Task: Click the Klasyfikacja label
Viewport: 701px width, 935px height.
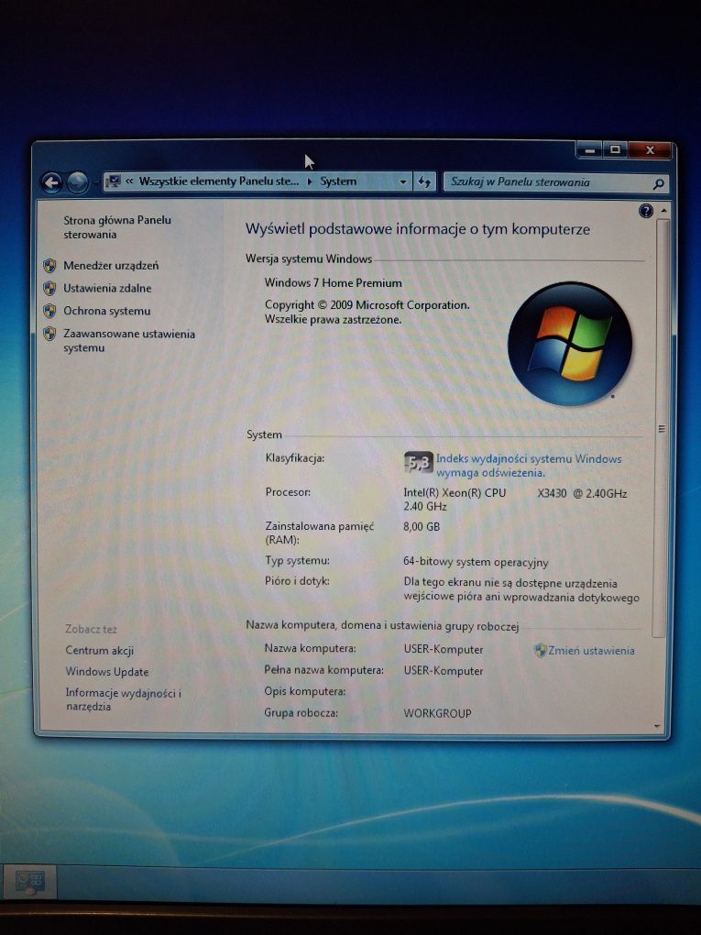Action: tap(295, 458)
